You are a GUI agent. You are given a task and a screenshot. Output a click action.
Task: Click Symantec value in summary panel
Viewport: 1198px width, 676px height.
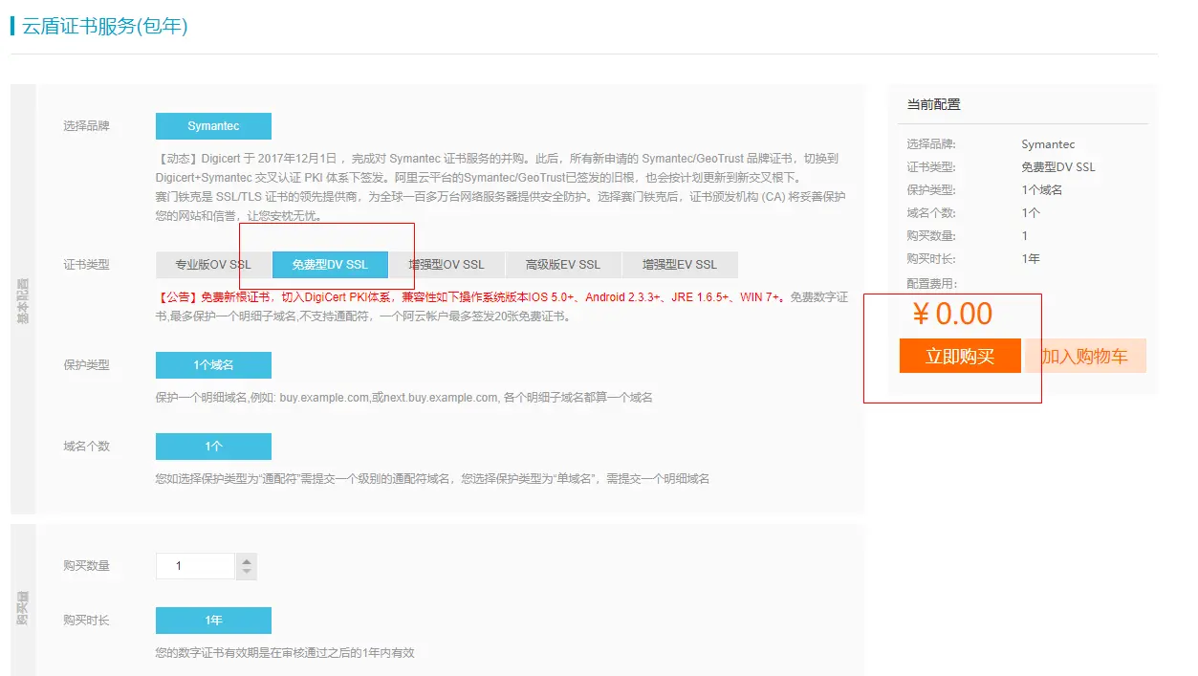pyautogui.click(x=1048, y=144)
